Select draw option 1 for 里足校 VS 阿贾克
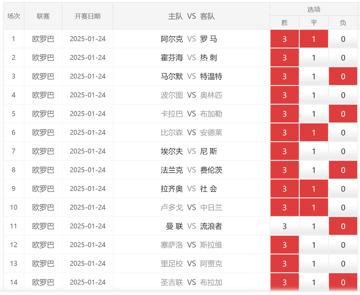Screen dimensions: 360x295 (314, 264)
